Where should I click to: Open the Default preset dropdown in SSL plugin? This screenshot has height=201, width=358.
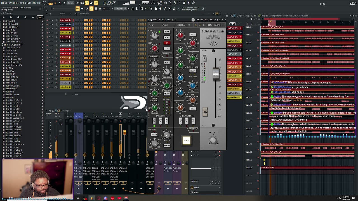click(165, 25)
